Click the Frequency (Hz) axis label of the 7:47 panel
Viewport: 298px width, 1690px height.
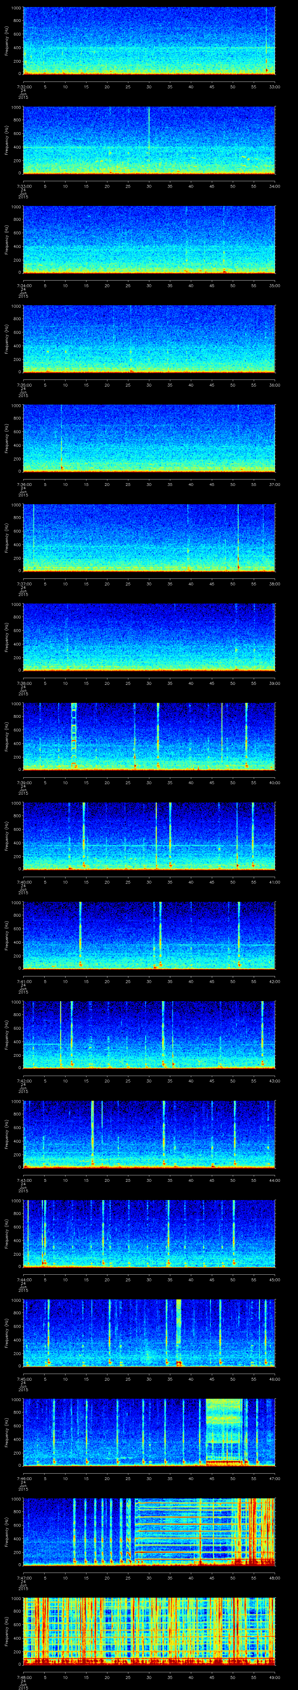[x=7, y=1531]
